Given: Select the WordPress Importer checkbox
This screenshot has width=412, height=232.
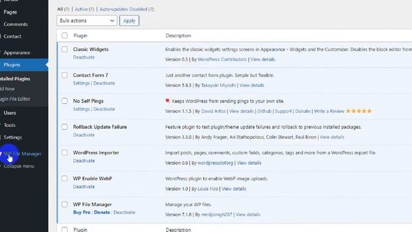Looking at the screenshot, I should 64,153.
